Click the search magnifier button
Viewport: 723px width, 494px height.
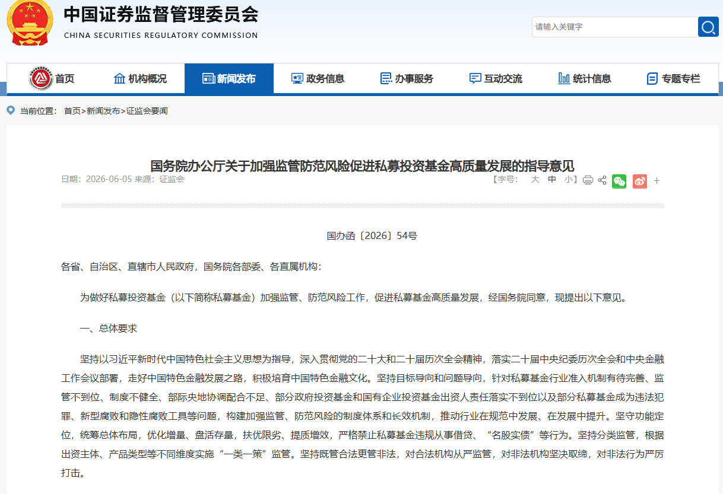708,27
